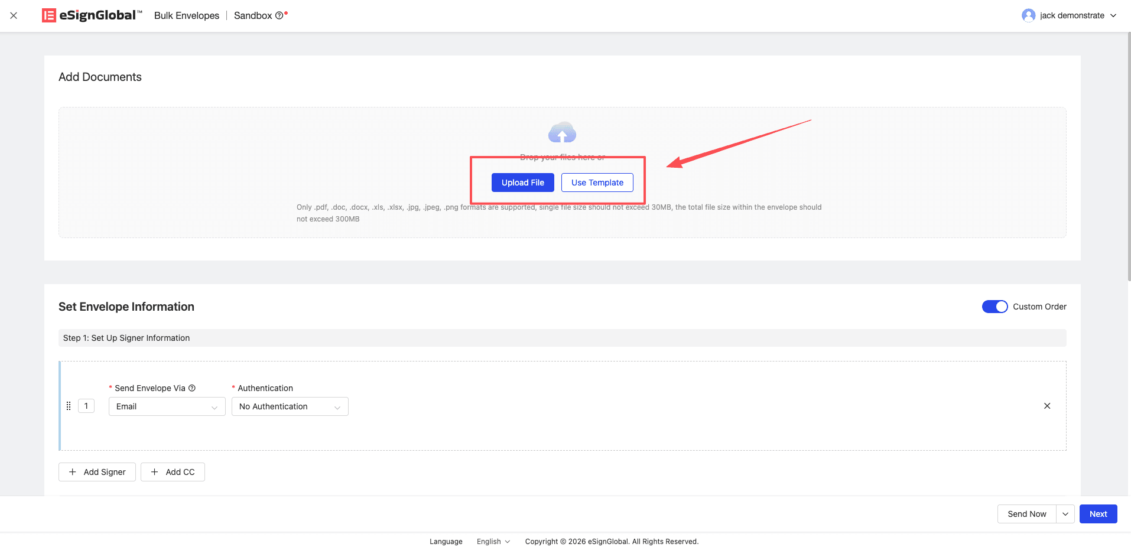Image resolution: width=1131 pixels, height=547 pixels.
Task: Remove signer row with X icon
Action: click(1046, 406)
